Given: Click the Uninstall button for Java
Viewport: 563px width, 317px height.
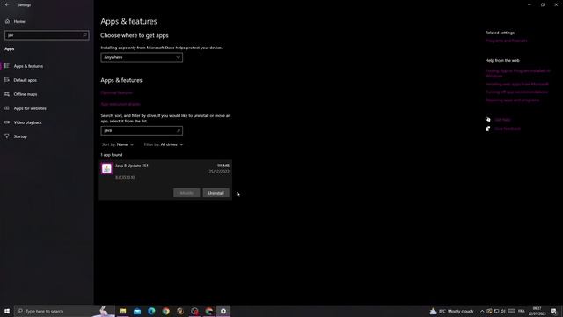Looking at the screenshot, I should [216, 193].
